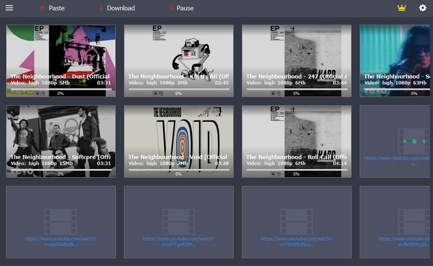Click duration 03:31 on Dust card
Image resolution: width=433 pixels, height=266 pixels.
pyautogui.click(x=104, y=83)
